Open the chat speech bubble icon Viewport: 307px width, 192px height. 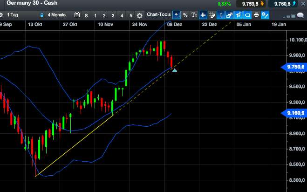coord(300,15)
